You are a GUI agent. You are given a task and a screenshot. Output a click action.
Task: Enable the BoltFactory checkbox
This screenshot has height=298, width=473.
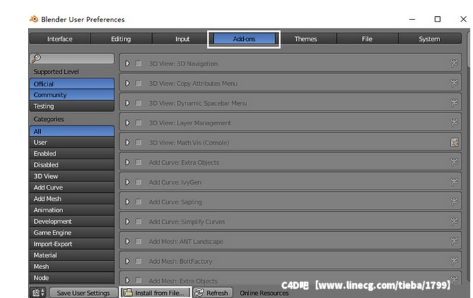pos(138,261)
